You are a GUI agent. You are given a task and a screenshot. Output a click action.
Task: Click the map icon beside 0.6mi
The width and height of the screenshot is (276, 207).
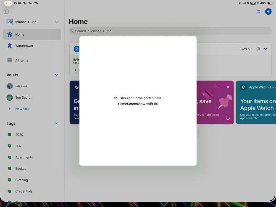click(258, 49)
